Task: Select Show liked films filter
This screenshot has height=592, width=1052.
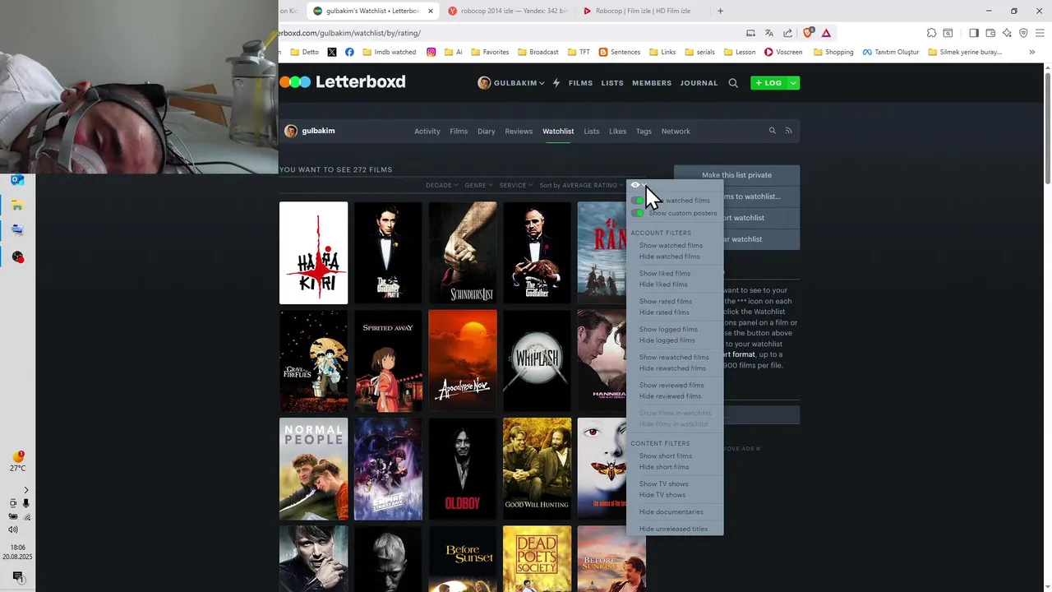Action: pos(664,274)
